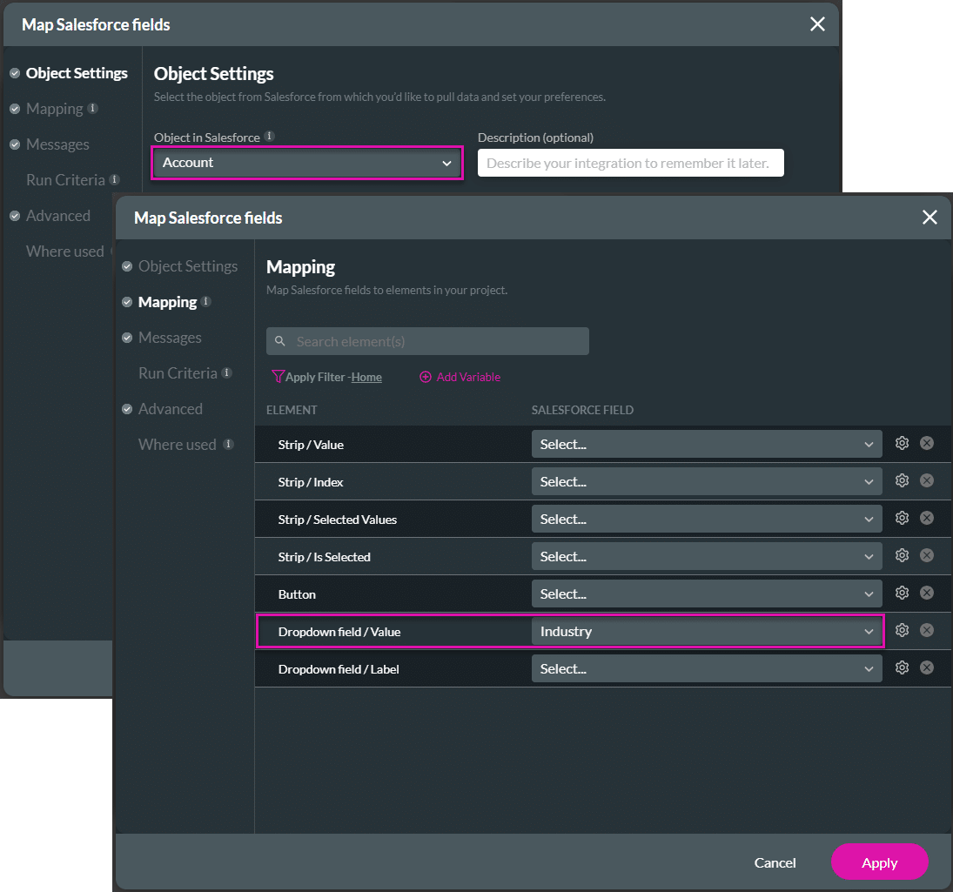Image resolution: width=953 pixels, height=892 pixels.
Task: Click the search magnifier icon in Mapping
Action: (x=280, y=341)
